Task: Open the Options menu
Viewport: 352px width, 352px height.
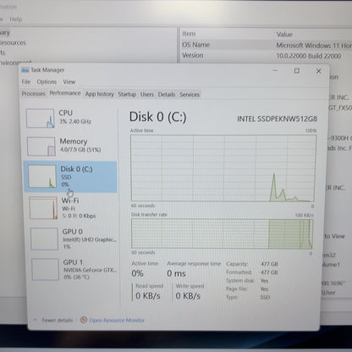Action: click(47, 82)
